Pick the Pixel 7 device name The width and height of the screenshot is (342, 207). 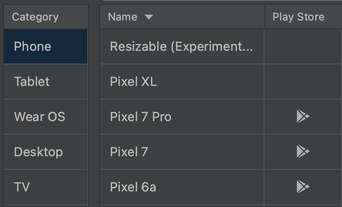129,152
